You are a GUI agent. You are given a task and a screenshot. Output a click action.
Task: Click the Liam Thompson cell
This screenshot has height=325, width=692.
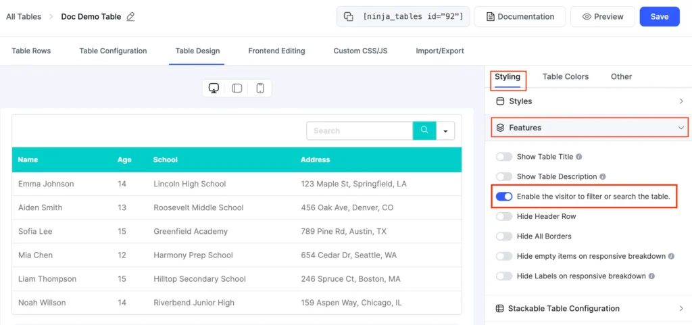pos(47,278)
